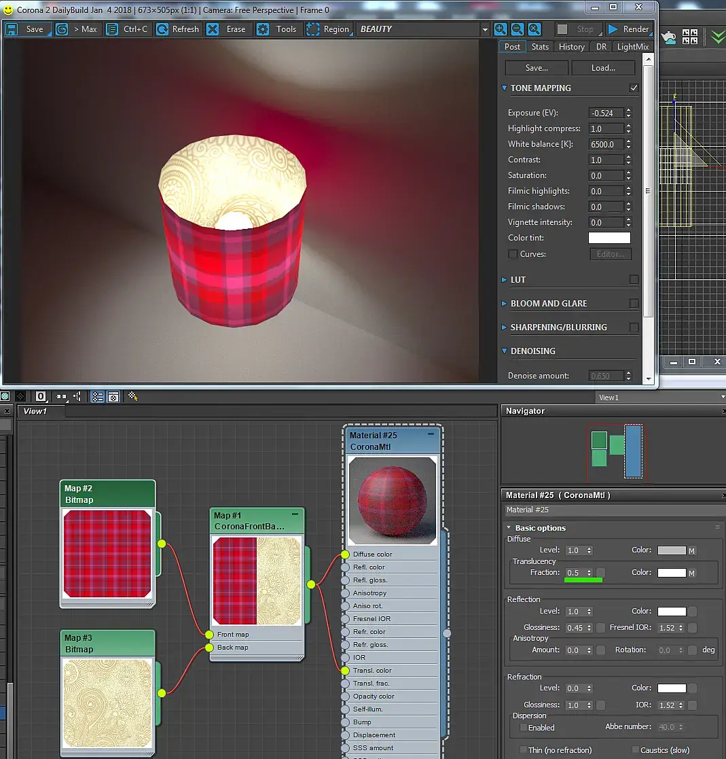Image resolution: width=726 pixels, height=759 pixels.
Task: Click the Exposure (EV) value field
Action: pos(604,113)
